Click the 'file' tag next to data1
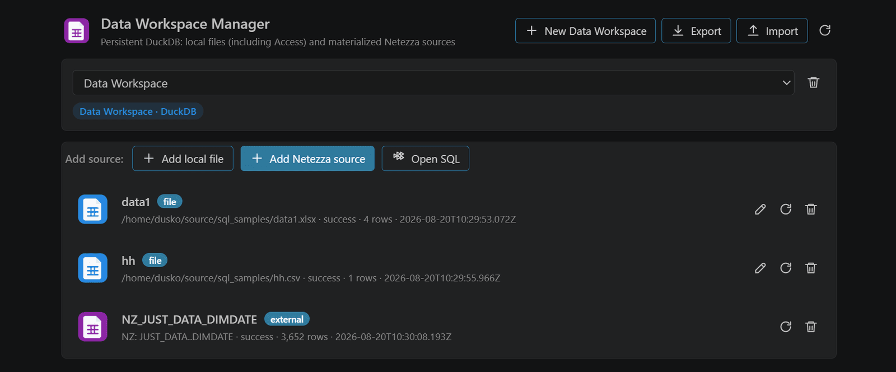This screenshot has width=896, height=372. (x=170, y=202)
